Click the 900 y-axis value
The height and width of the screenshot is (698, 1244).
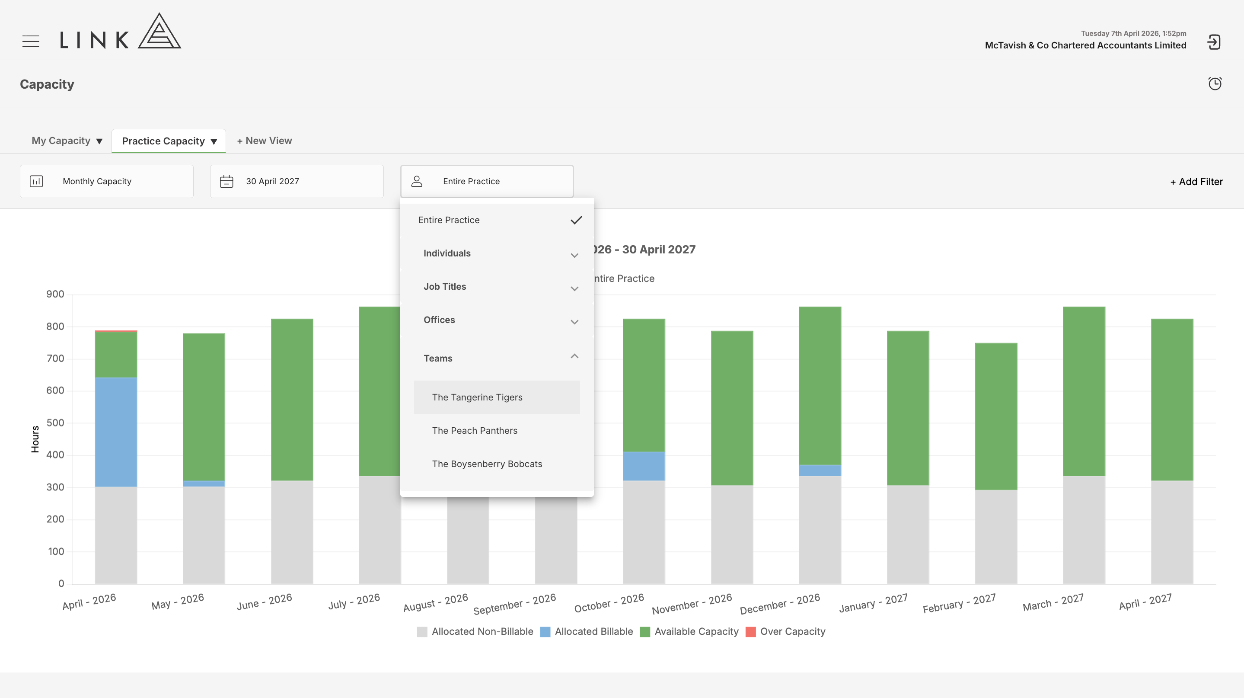tap(55, 294)
